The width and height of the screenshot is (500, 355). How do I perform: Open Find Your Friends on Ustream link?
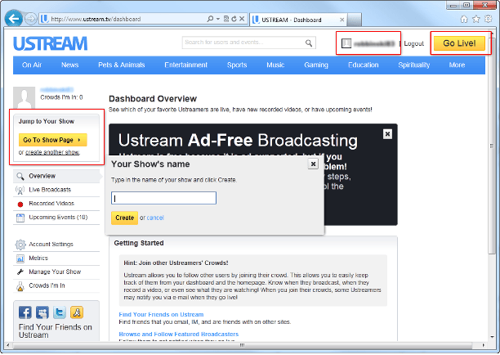click(x=161, y=315)
